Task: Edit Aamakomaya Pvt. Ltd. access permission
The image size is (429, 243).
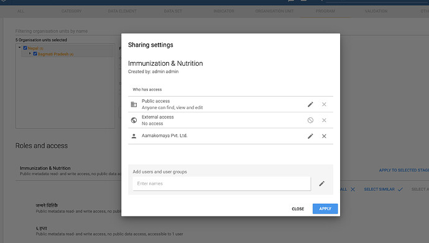Action: tap(310, 136)
